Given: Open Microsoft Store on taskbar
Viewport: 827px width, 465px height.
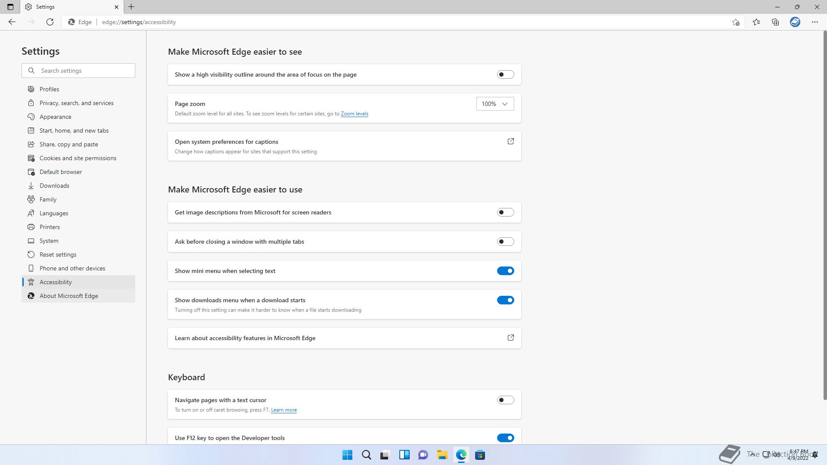Looking at the screenshot, I should (480, 455).
